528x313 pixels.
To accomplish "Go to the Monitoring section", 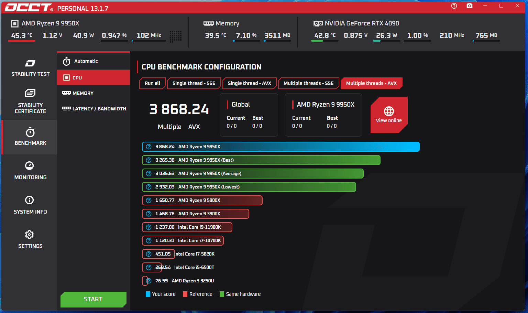I will [x=30, y=171].
